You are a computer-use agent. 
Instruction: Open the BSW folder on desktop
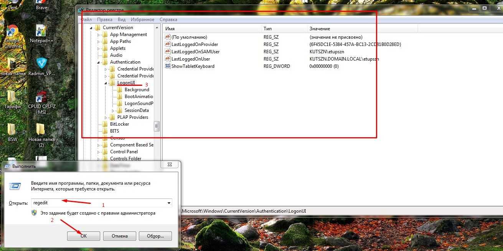coord(12,130)
